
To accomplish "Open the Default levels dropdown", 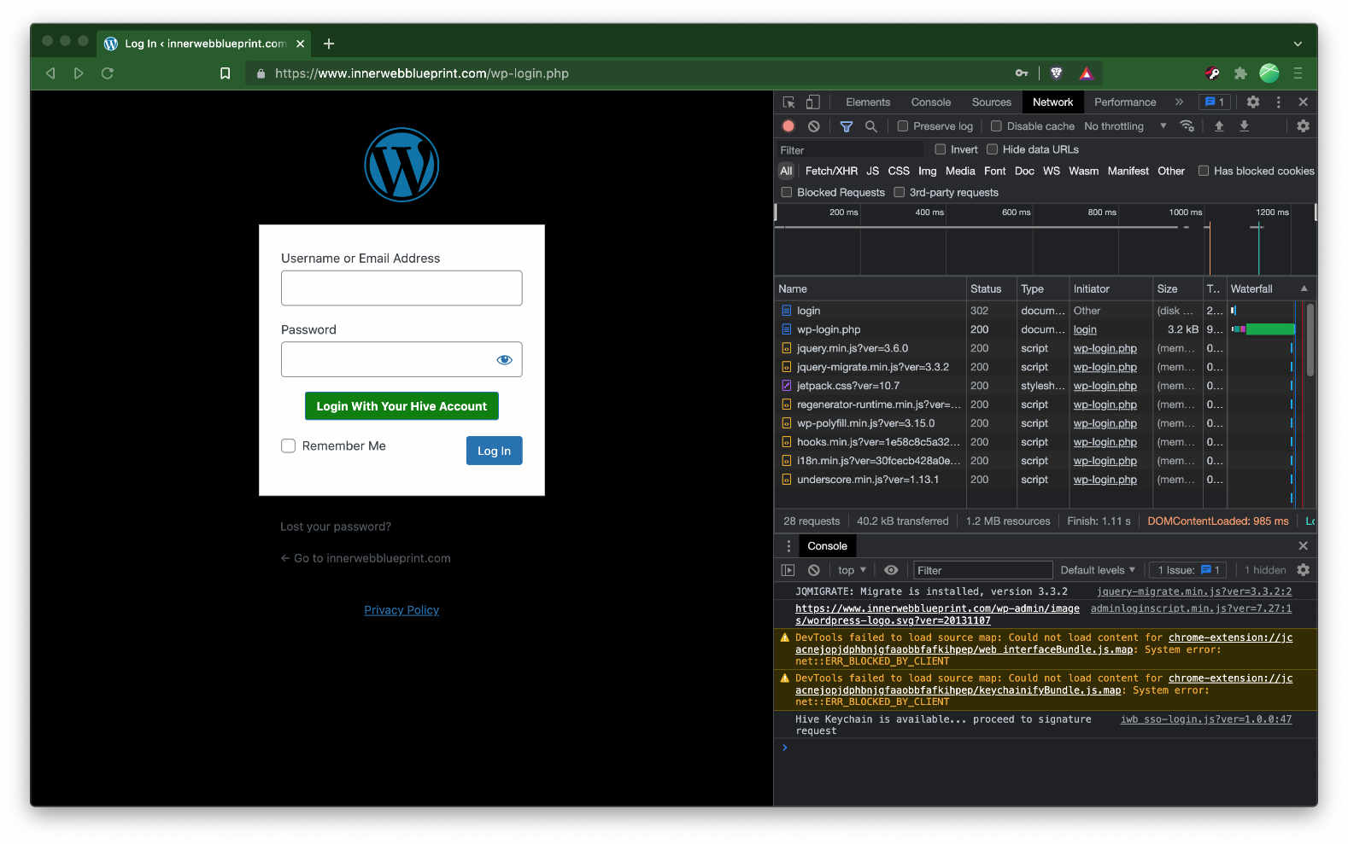I will click(x=1098, y=570).
